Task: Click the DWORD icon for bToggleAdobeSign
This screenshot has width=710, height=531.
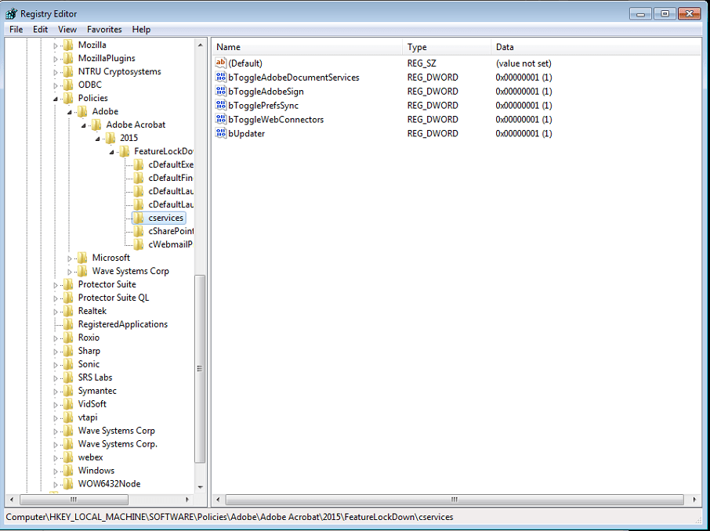Action: (x=222, y=91)
